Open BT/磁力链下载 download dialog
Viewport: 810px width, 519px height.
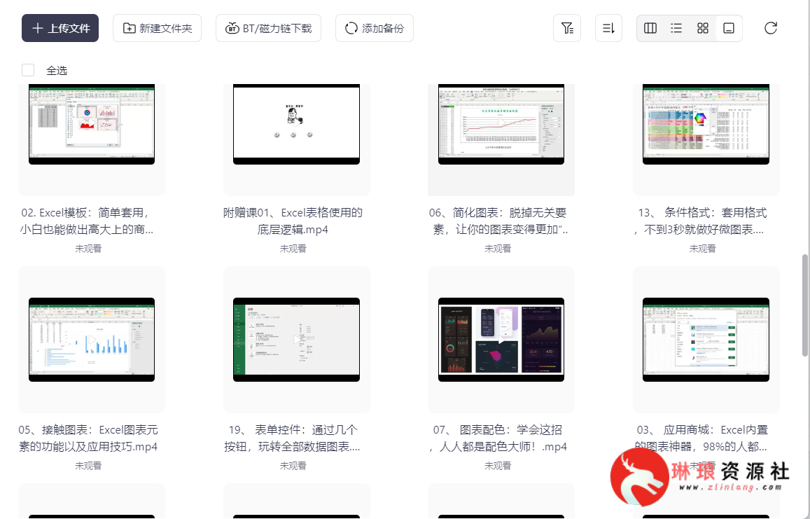tap(268, 28)
